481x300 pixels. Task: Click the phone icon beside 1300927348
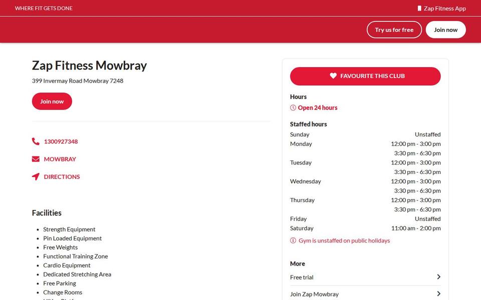pyautogui.click(x=36, y=141)
